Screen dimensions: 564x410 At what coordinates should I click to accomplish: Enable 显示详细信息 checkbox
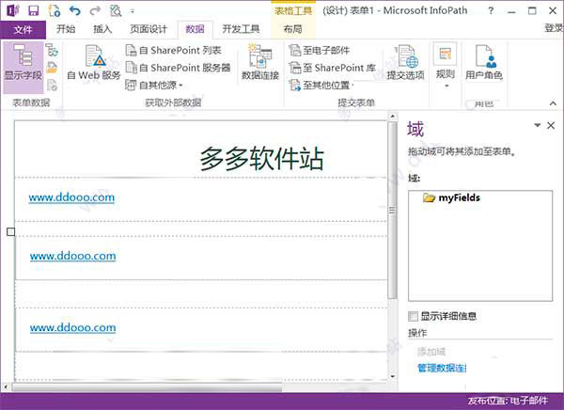[x=413, y=316]
